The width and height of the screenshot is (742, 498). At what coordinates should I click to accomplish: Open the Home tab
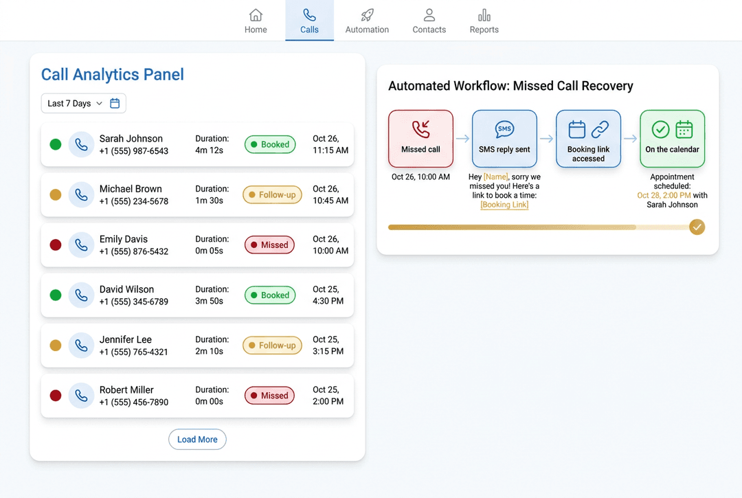click(x=256, y=21)
